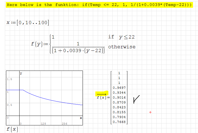Viewport: 198px width, 133px height.
Task: Select the x range definition [0,10..100]
Action: pos(28,23)
